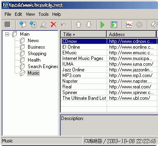Click the open in new window icon
The image size is (158, 146).
(114, 25)
